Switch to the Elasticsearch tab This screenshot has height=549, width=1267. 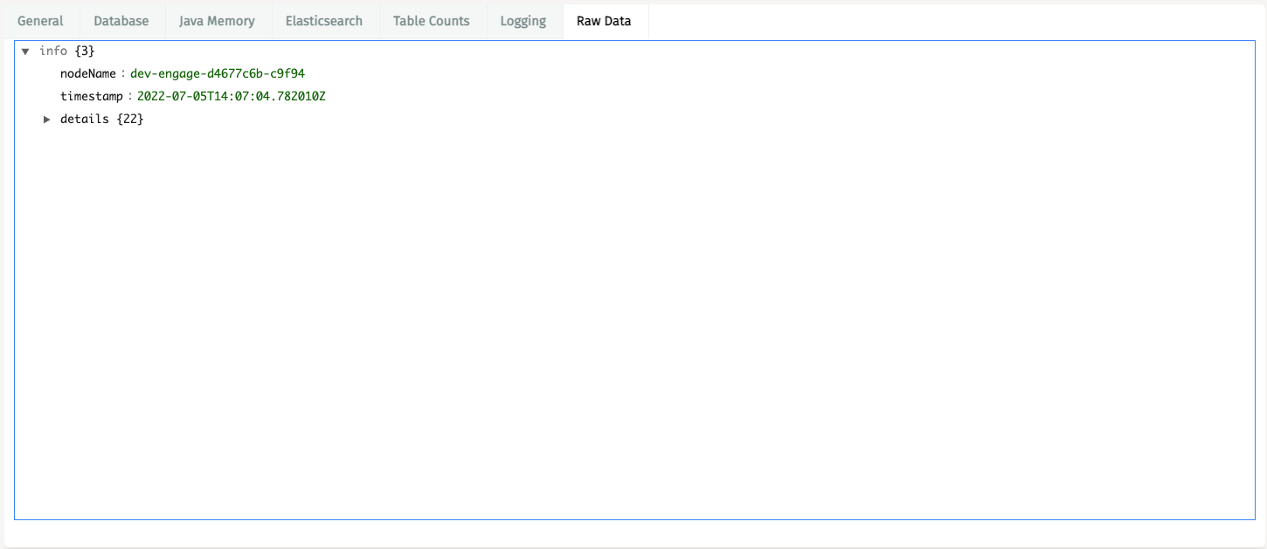coord(324,20)
